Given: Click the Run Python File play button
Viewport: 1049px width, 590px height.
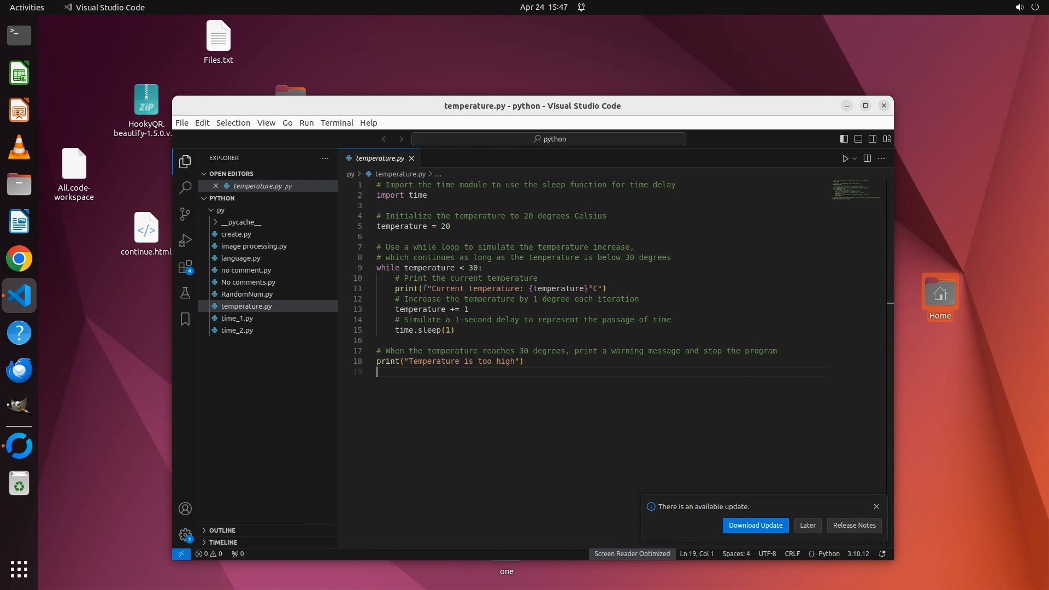Looking at the screenshot, I should click(845, 158).
